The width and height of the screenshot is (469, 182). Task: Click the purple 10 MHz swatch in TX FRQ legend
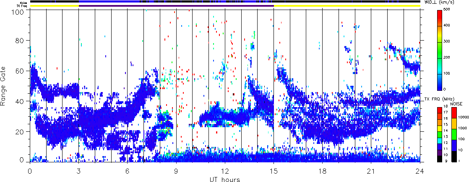coord(439,152)
